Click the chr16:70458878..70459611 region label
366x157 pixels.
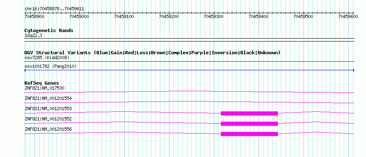pos(54,9)
